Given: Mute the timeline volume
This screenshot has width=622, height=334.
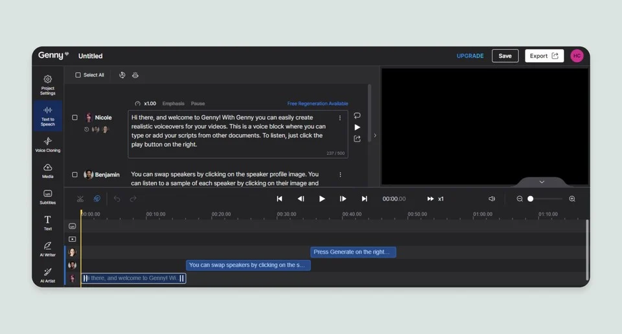Looking at the screenshot, I should [492, 199].
